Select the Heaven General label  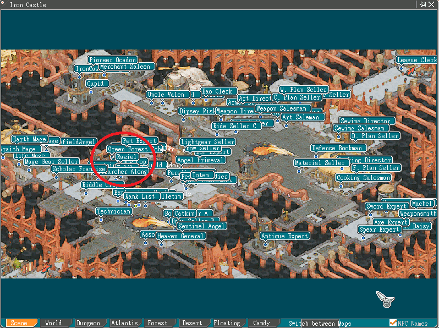point(180,236)
